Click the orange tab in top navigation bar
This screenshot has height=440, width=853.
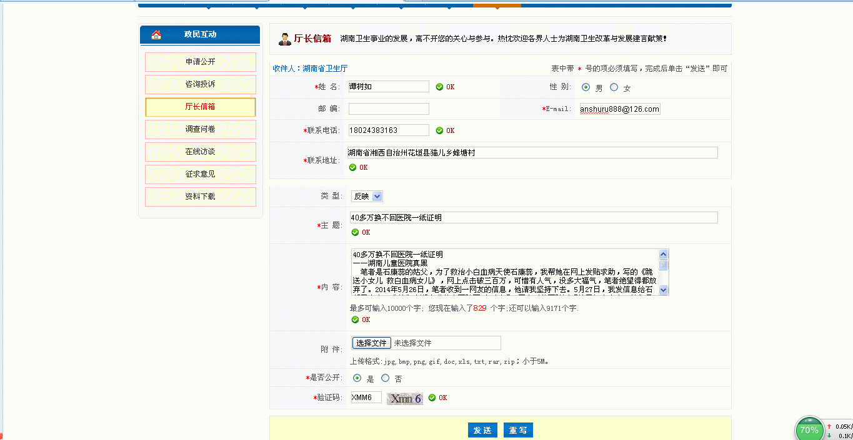click(497, 5)
